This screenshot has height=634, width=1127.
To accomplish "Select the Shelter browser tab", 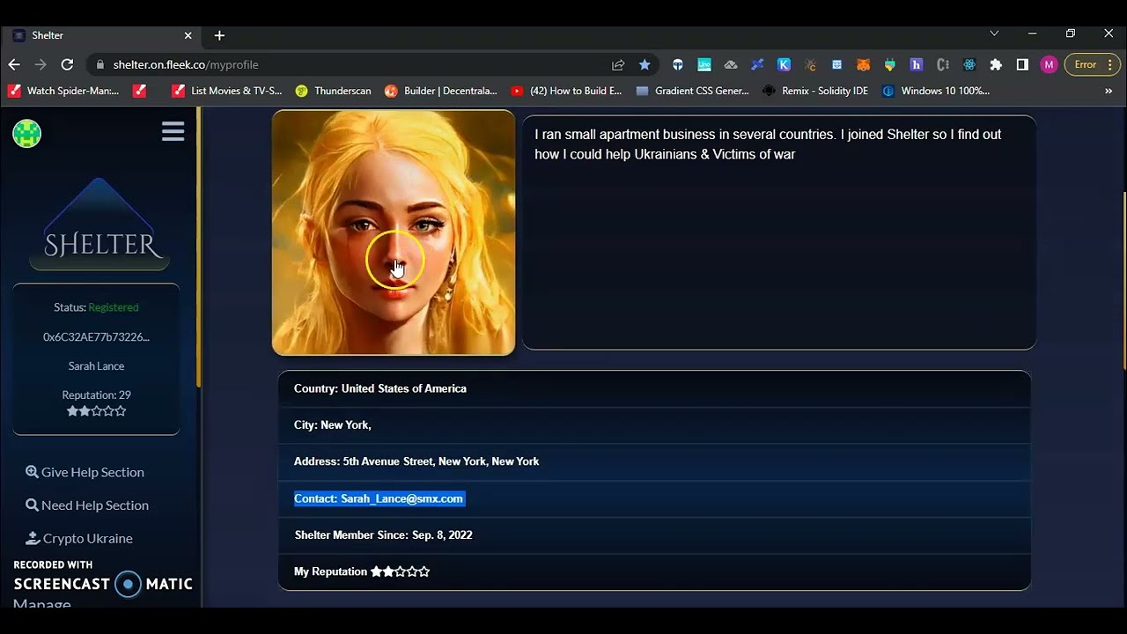I will tap(103, 35).
